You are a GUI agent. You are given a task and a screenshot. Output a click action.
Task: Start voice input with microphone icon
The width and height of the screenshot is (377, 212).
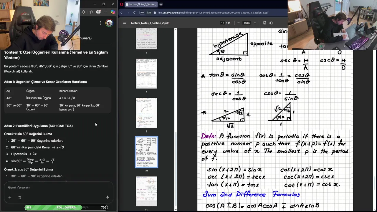click(108, 197)
